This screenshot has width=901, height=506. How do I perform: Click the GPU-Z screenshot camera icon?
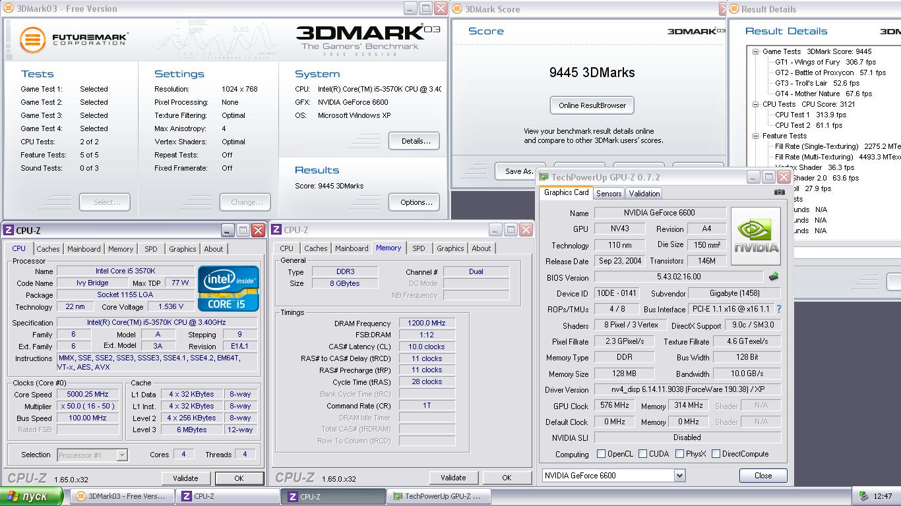(x=780, y=192)
